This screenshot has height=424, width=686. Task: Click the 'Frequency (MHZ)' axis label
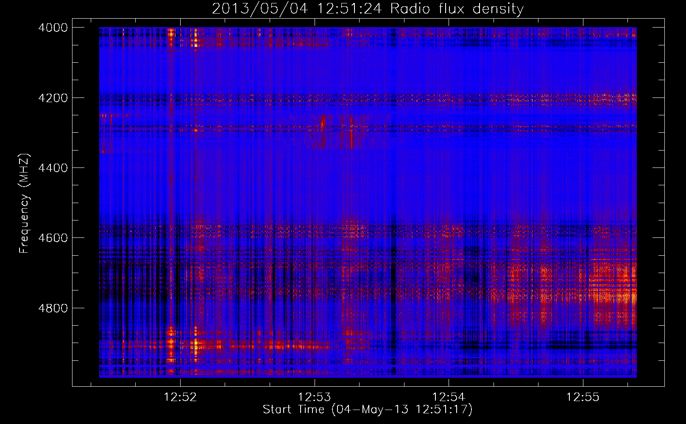click(x=24, y=204)
